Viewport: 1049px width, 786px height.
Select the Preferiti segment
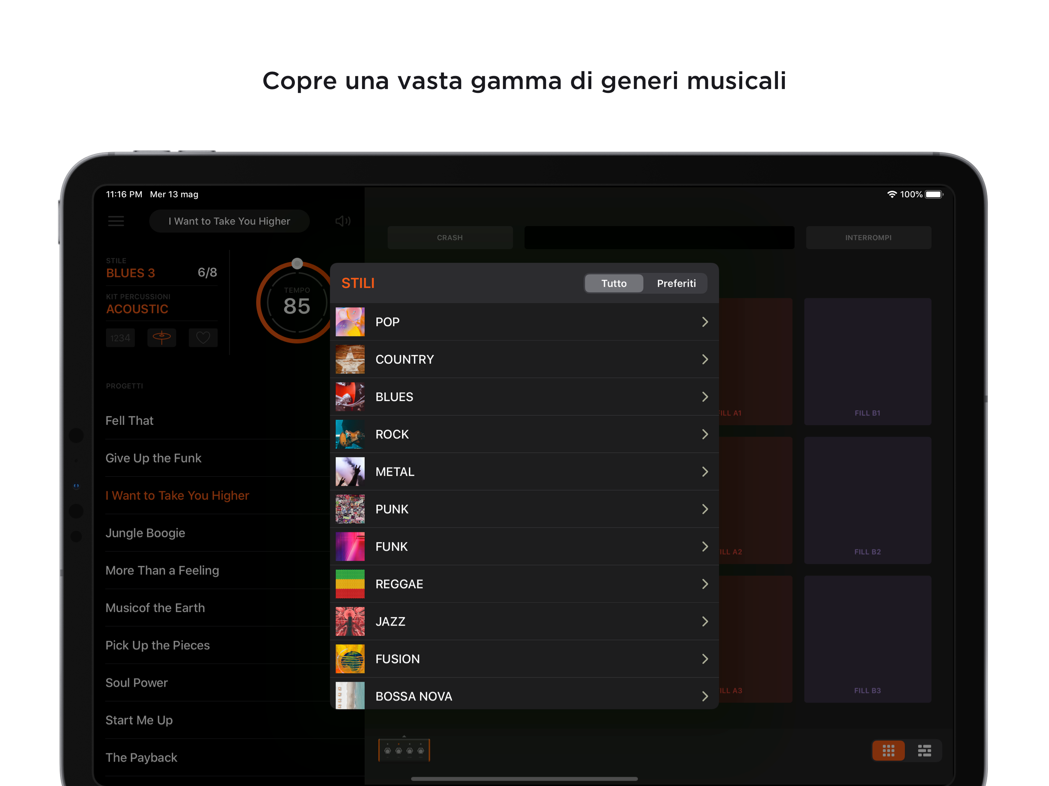pos(676,284)
